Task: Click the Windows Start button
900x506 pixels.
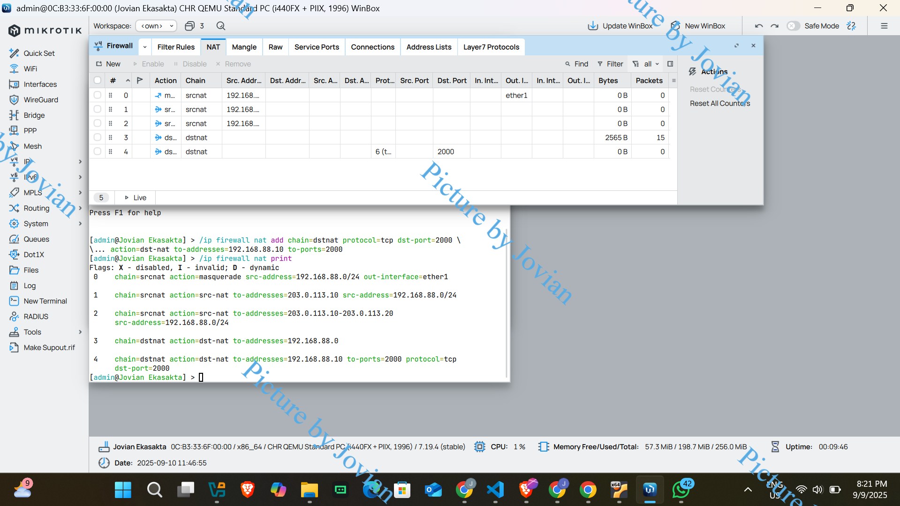Action: point(123,490)
